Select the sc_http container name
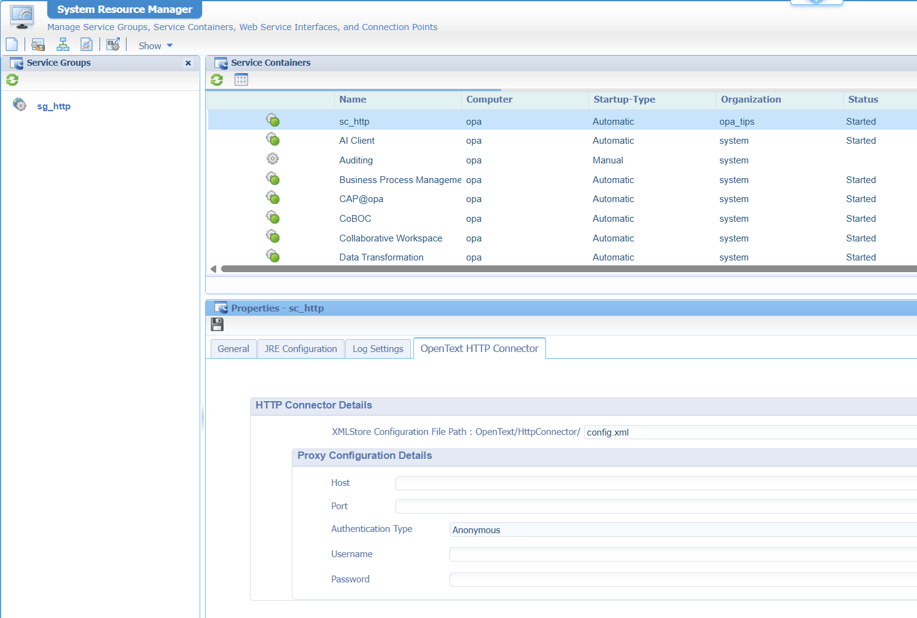This screenshot has height=618, width=917. point(354,122)
